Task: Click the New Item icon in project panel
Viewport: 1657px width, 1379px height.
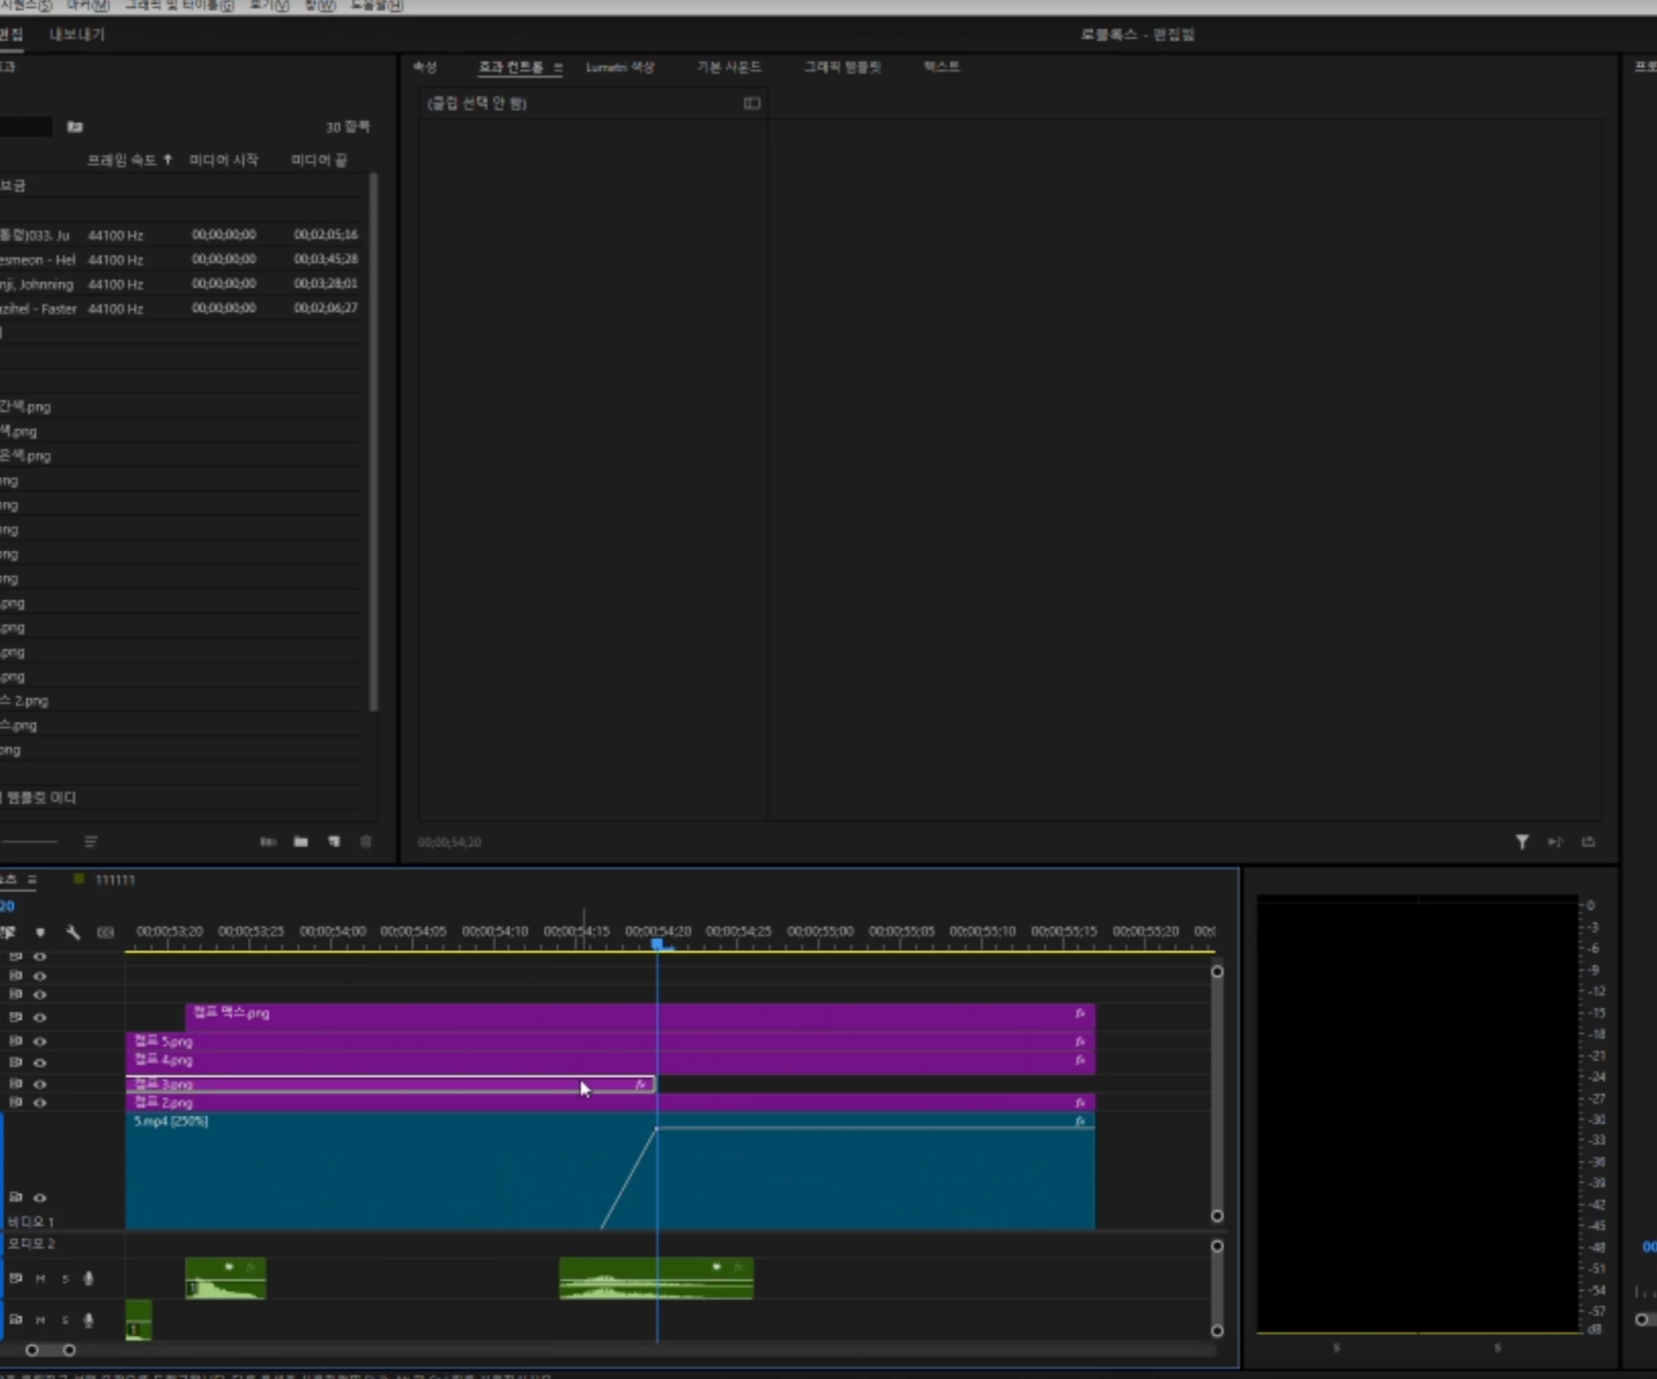Action: tap(334, 841)
